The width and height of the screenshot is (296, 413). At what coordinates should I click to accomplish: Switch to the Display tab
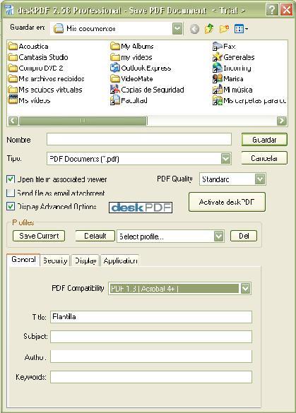(85, 261)
